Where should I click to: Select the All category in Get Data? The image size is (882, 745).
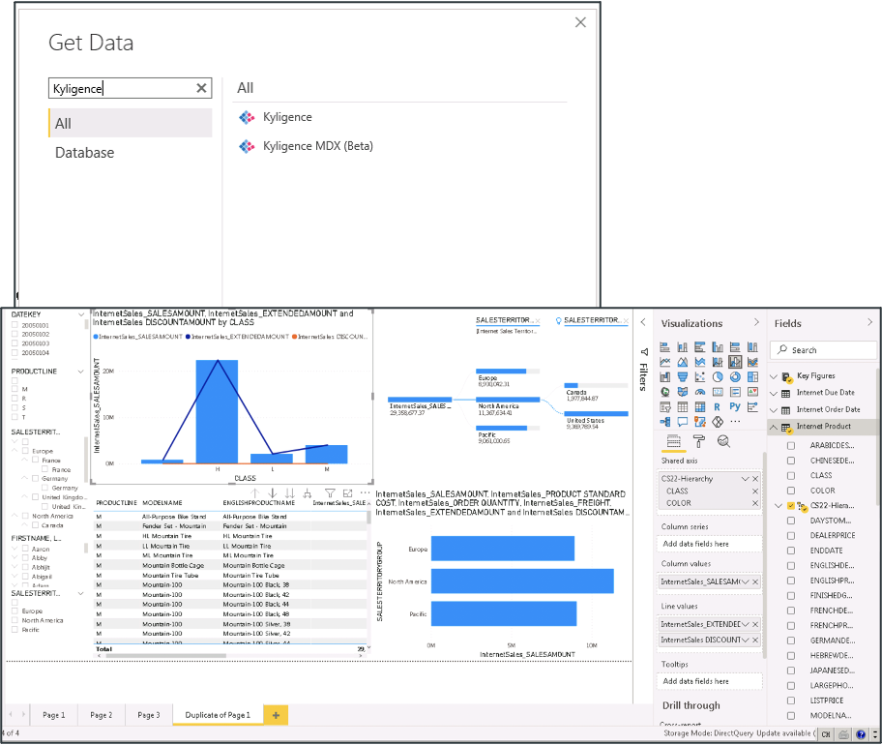click(x=130, y=123)
